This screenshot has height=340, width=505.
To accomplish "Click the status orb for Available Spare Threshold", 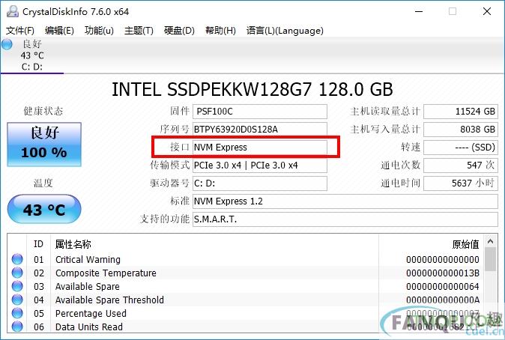I will tap(17, 300).
